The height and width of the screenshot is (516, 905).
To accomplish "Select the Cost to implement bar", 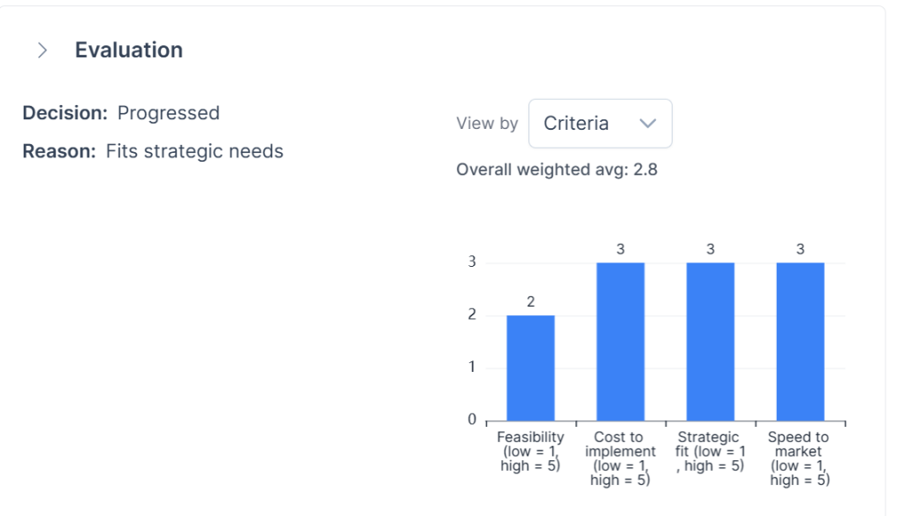I will pos(620,342).
